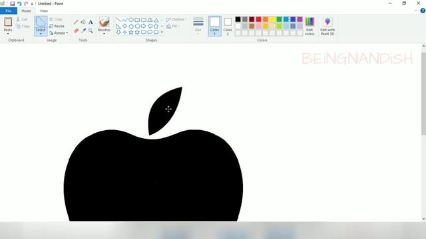
Task: Choose the green color swatch
Action: tap(279, 19)
